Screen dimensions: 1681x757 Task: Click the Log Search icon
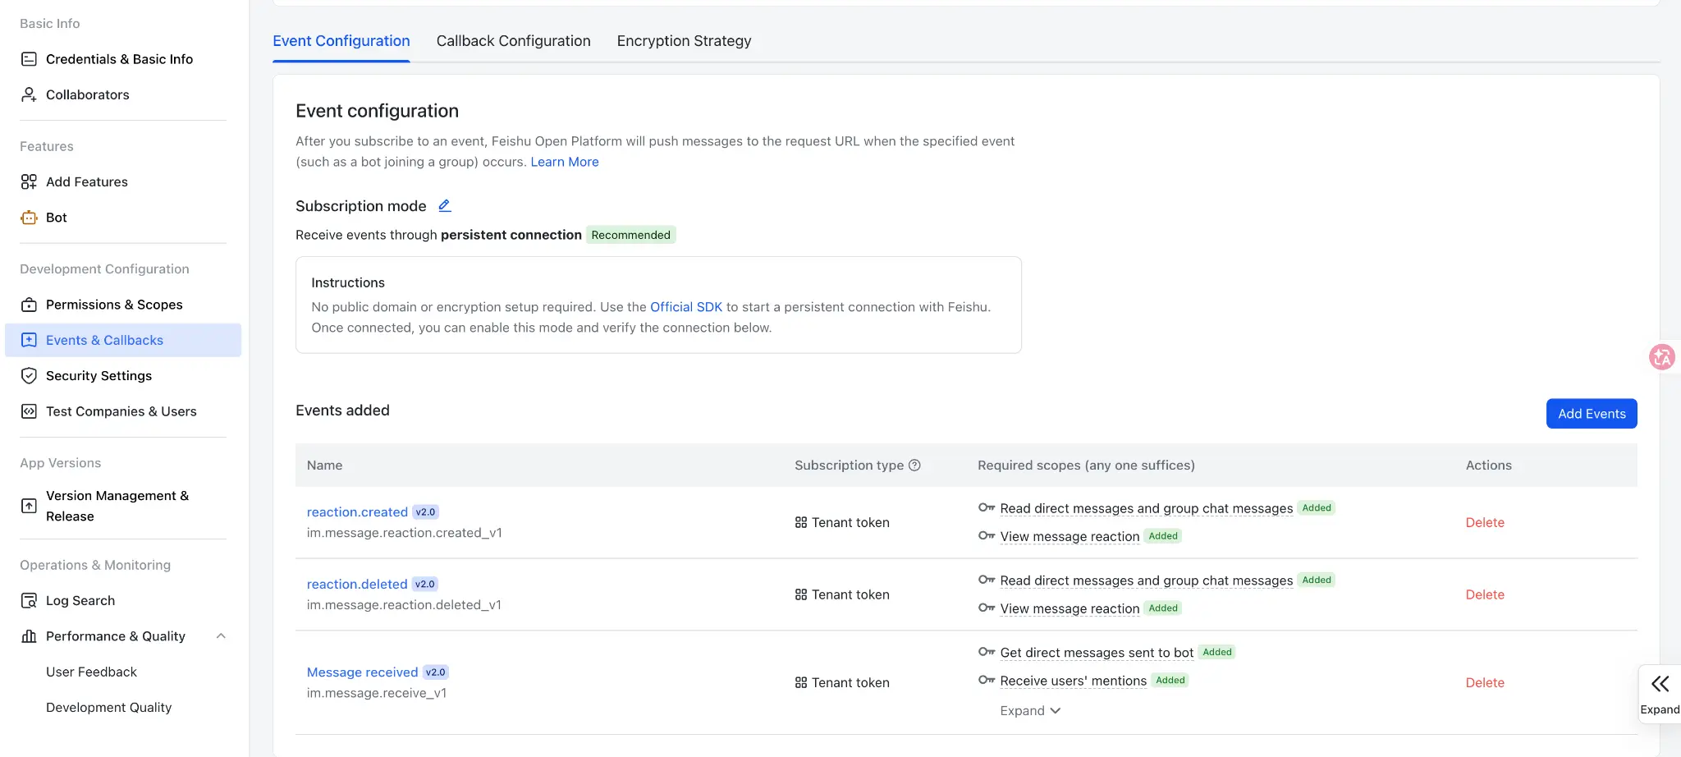tap(29, 601)
